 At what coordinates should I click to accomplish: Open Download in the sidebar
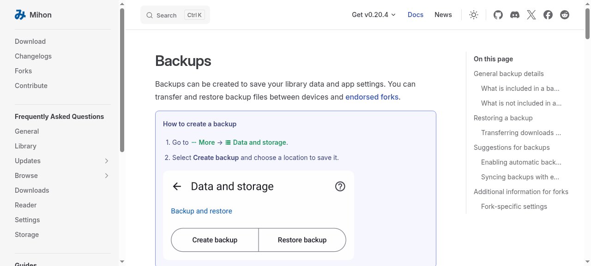coord(30,41)
